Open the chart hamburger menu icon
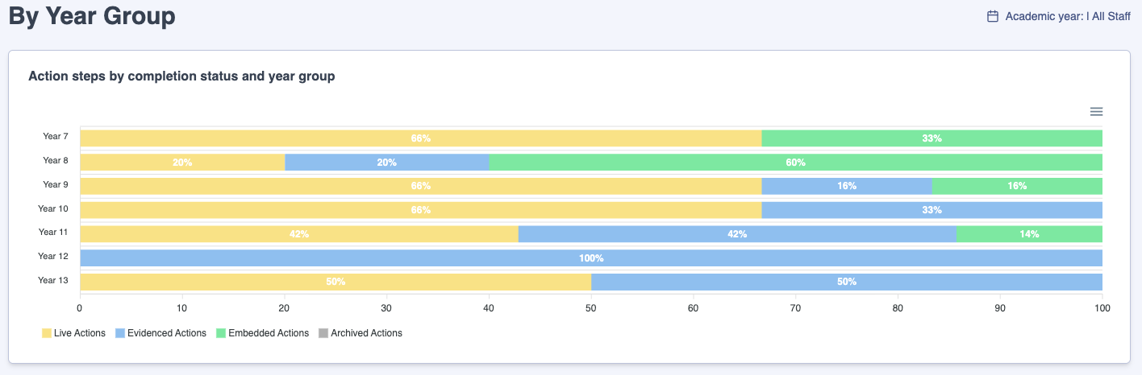The height and width of the screenshot is (375, 1142). (1096, 112)
